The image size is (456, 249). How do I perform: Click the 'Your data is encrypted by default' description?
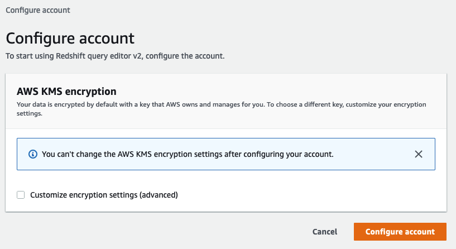pos(222,109)
